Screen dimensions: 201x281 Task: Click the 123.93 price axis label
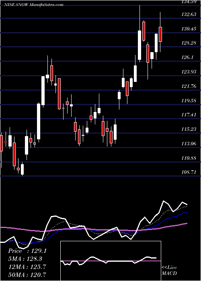click(189, 72)
